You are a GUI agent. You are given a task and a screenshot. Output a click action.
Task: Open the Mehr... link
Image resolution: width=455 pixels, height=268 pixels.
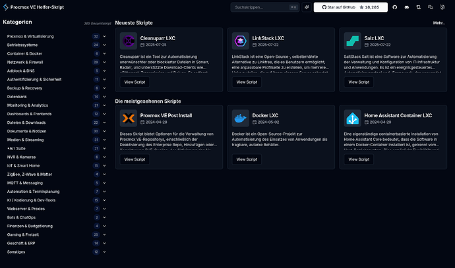click(x=439, y=23)
